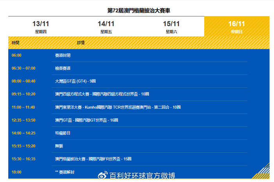274x182 pixels.
Task: Click the 09:15 ~ 10:20 time entry
Action: (23, 94)
